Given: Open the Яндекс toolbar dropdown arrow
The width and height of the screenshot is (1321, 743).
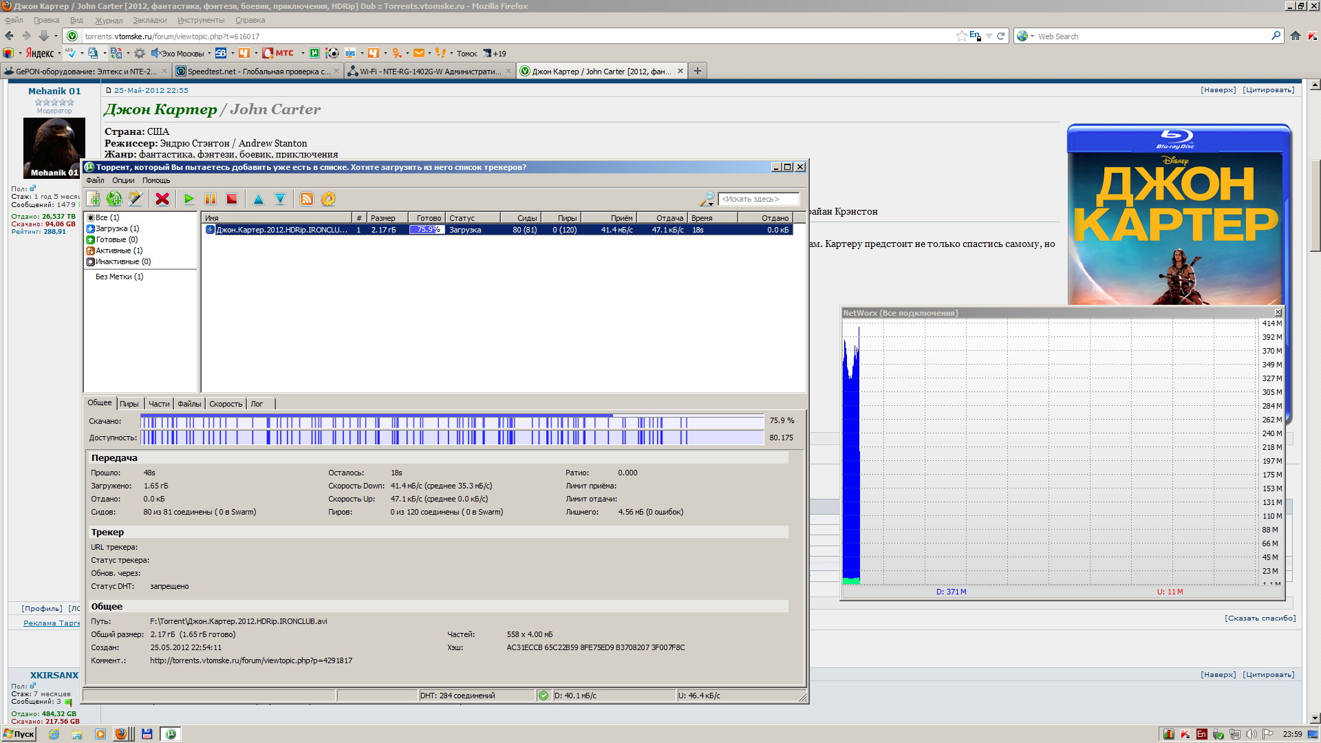Looking at the screenshot, I should tap(59, 53).
